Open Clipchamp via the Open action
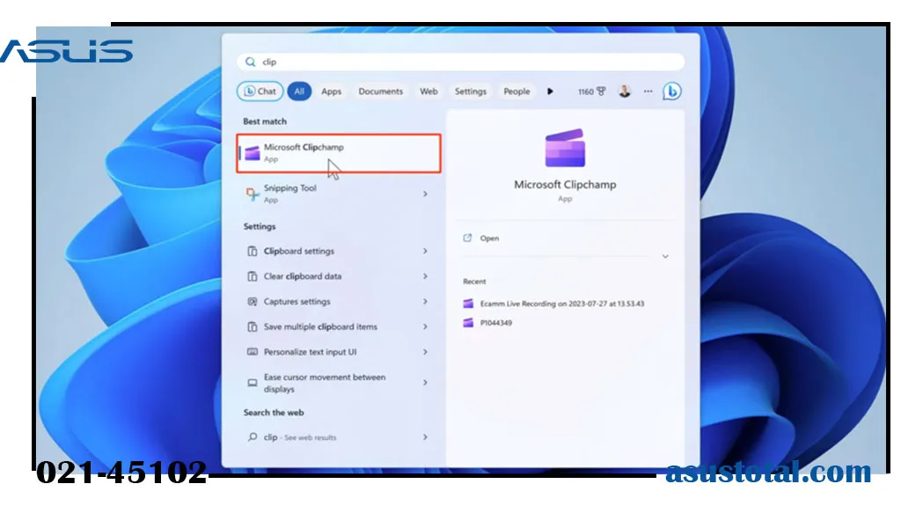901x506 pixels. (489, 238)
